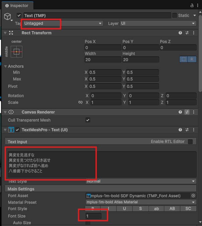Image resolution: width=202 pixels, height=226 pixels.
Task: Click the GameObject cube icon
Action: [x=8, y=17]
